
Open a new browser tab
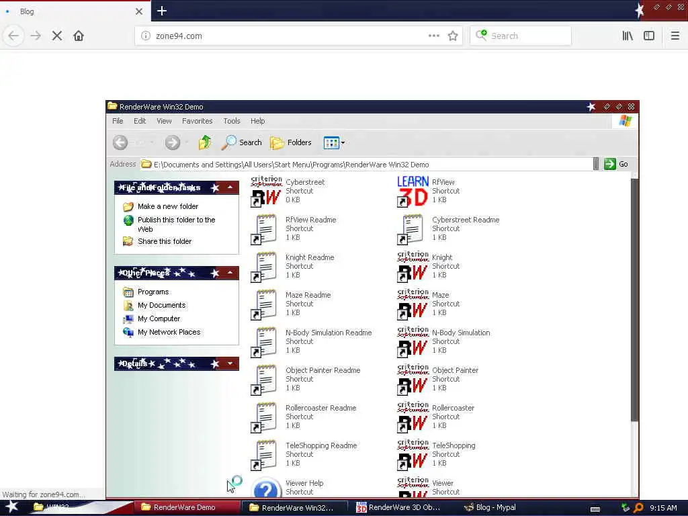click(162, 11)
